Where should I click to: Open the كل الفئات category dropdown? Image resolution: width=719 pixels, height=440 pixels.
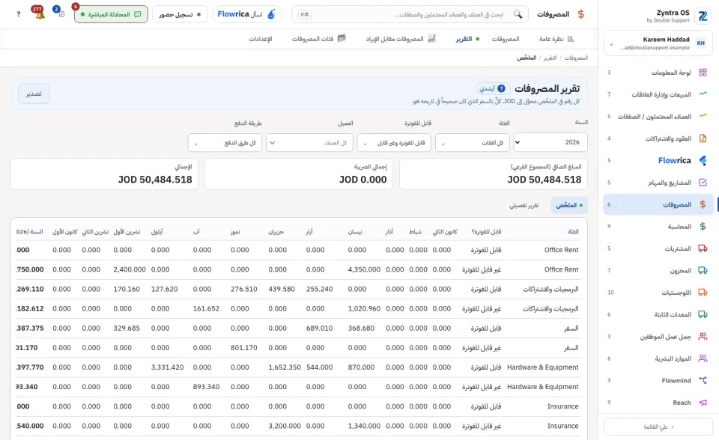point(473,142)
